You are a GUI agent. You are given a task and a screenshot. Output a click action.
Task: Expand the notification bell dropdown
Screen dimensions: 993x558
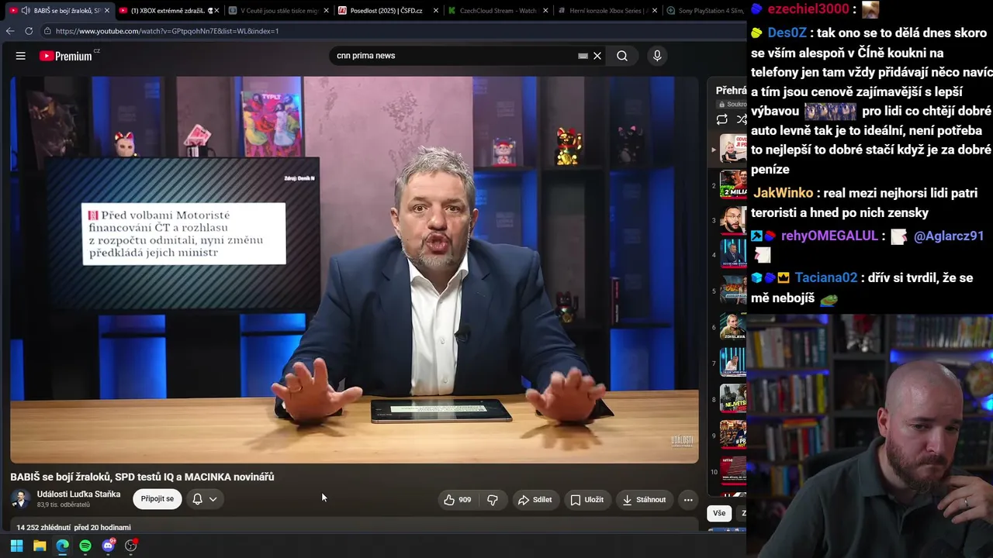tap(205, 499)
